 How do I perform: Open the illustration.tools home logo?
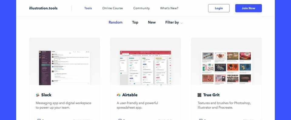(x=43, y=8)
